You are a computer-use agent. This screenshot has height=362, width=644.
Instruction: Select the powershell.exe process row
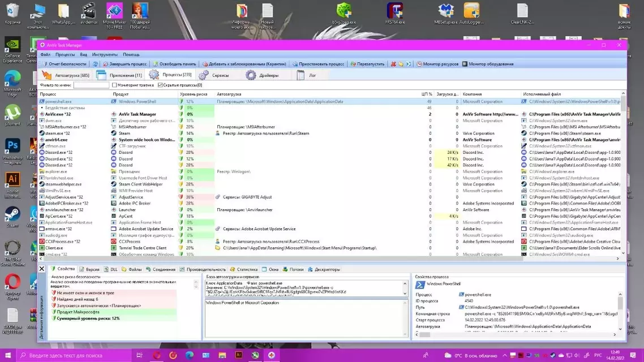(330, 101)
